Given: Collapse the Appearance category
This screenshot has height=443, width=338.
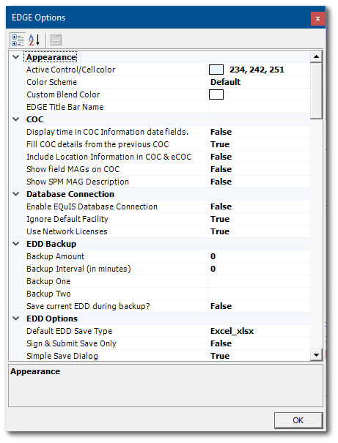Looking at the screenshot, I should (x=16, y=57).
